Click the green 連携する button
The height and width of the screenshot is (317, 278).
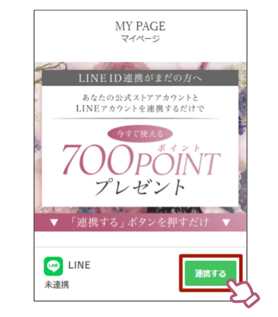coord(210,273)
